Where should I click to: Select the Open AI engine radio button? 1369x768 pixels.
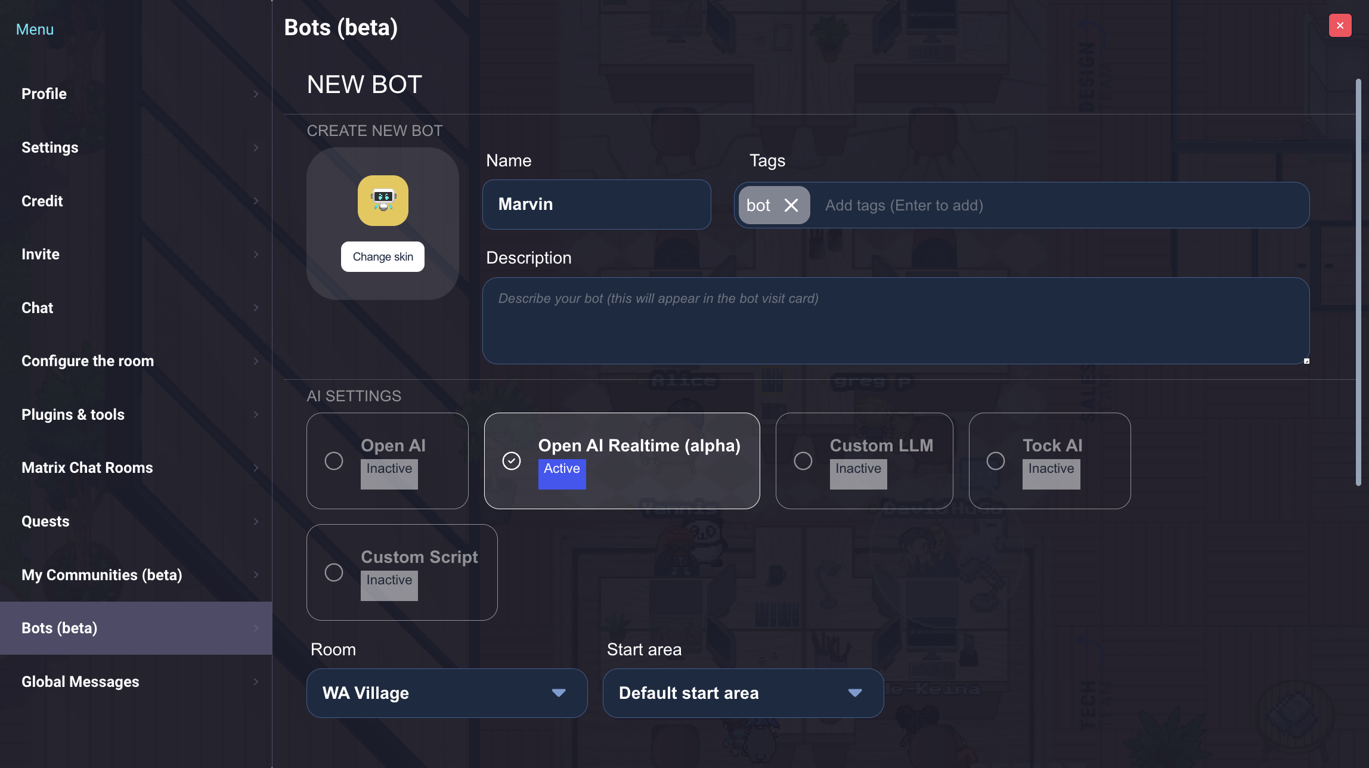click(x=334, y=460)
